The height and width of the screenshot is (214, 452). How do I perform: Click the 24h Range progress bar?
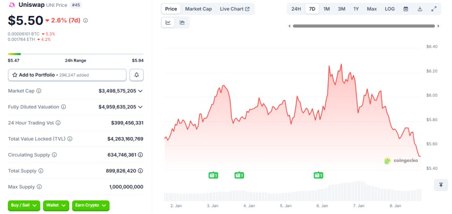pyautogui.click(x=76, y=54)
